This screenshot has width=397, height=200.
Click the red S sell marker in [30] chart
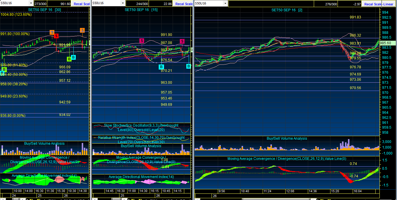tap(56, 36)
